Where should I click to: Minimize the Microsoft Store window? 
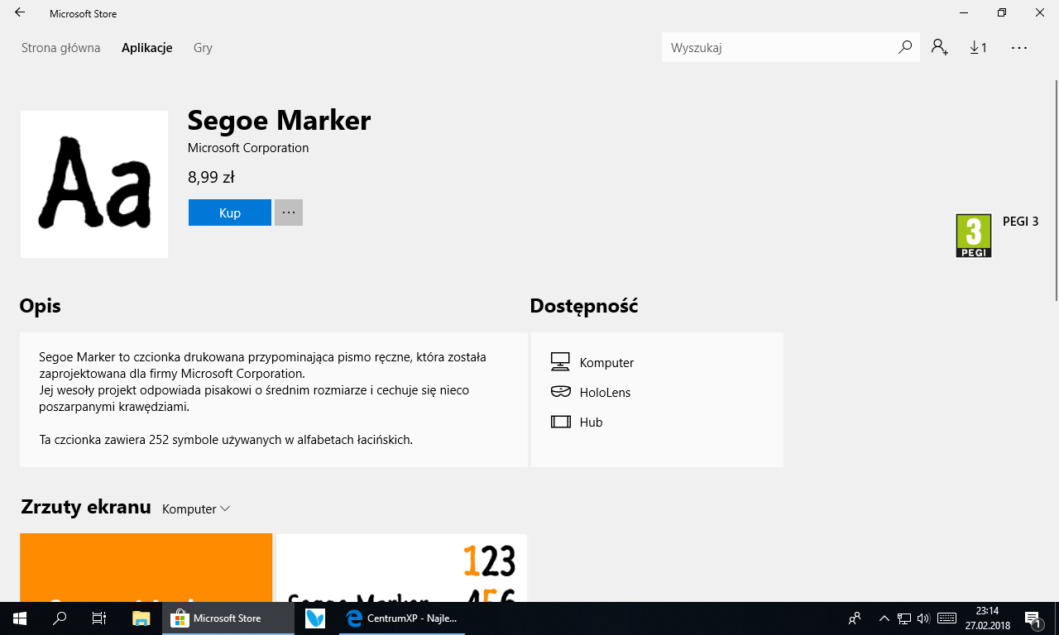[965, 13]
